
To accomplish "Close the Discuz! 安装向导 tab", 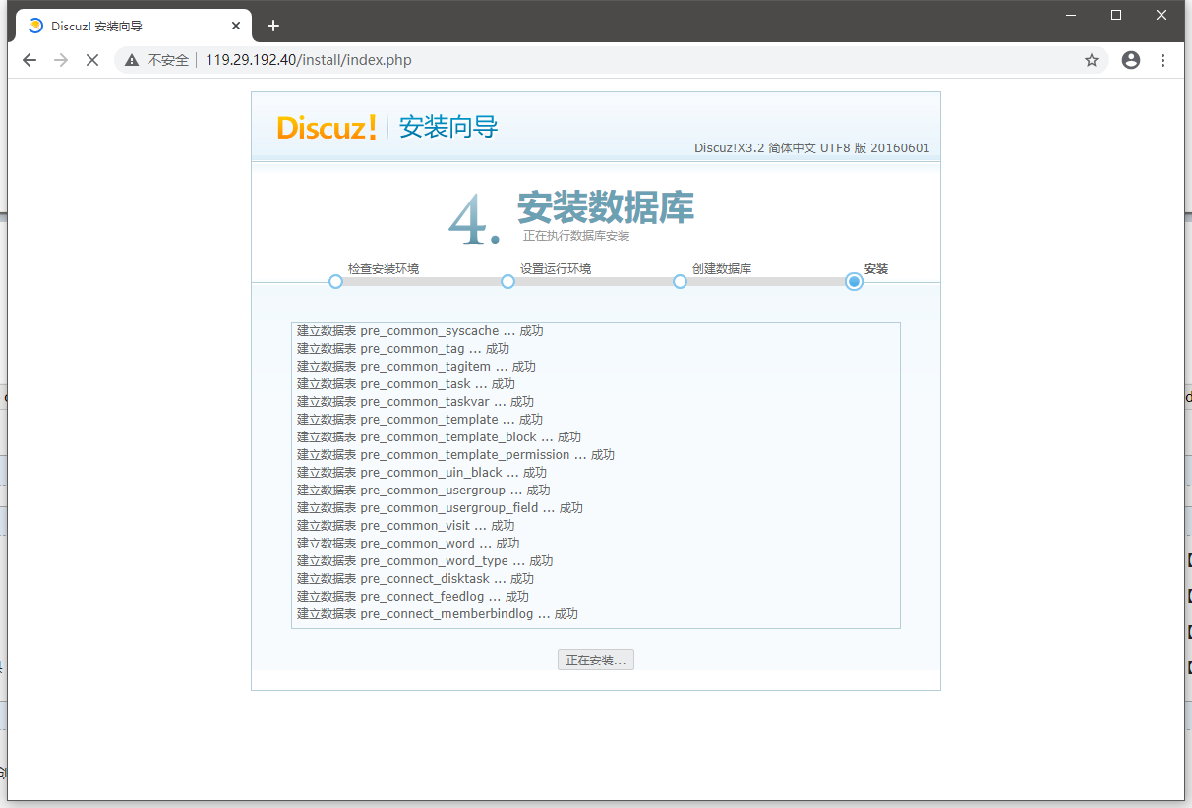I will 235,26.
